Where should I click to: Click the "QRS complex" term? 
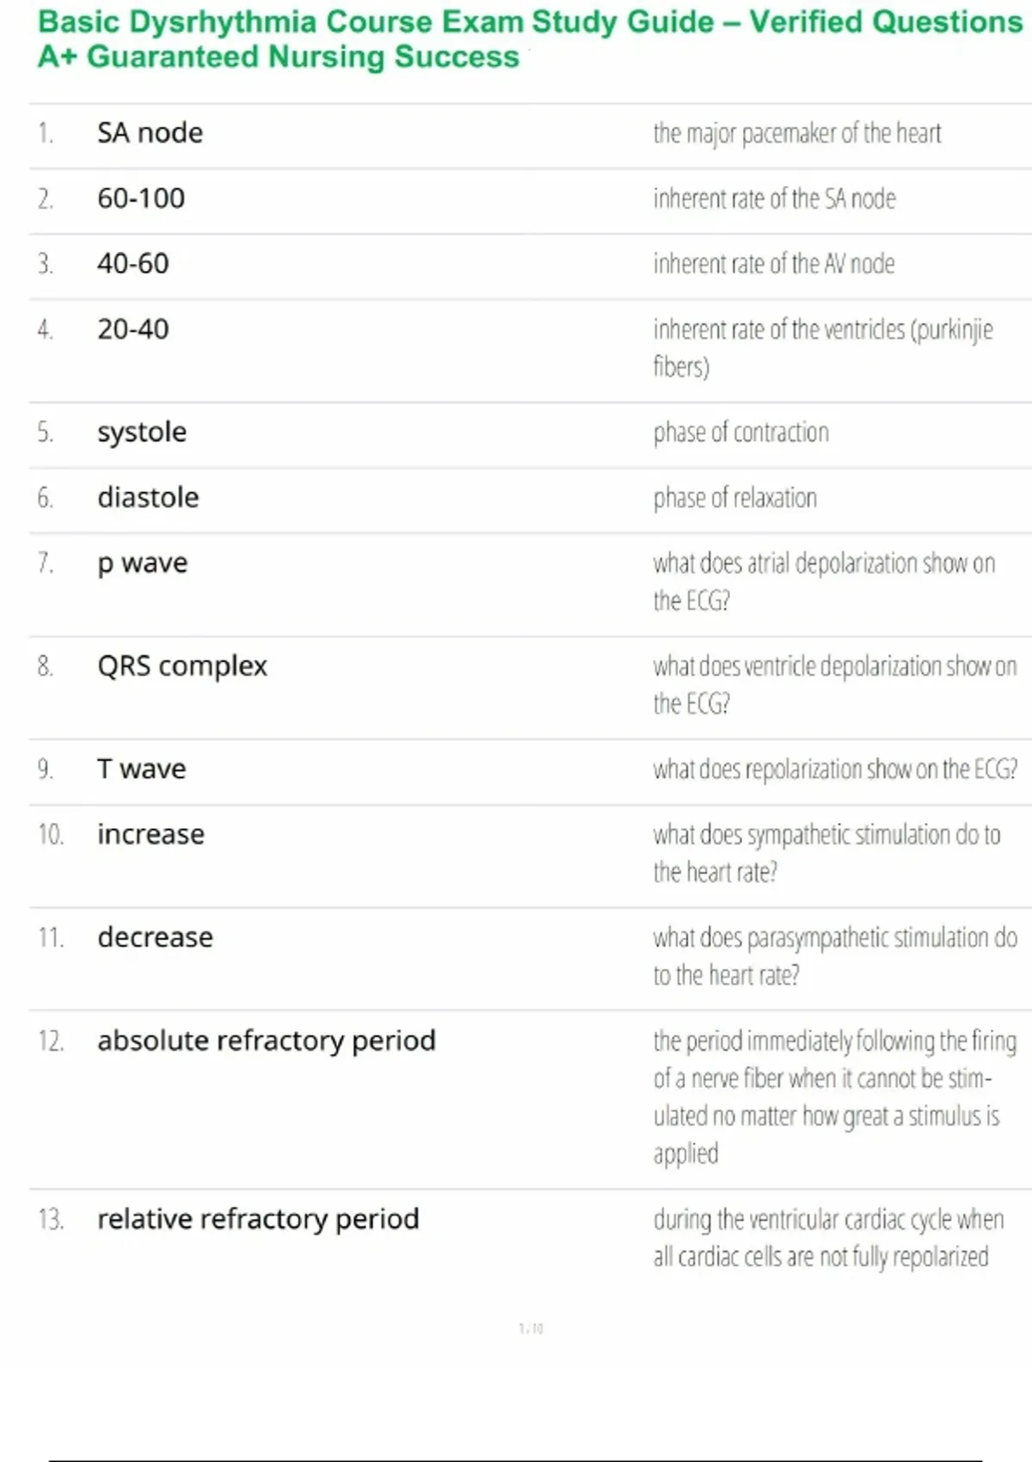click(182, 666)
